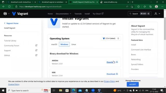Open Synced Folders featured doc
166x93 pixels.
pos(137,64)
